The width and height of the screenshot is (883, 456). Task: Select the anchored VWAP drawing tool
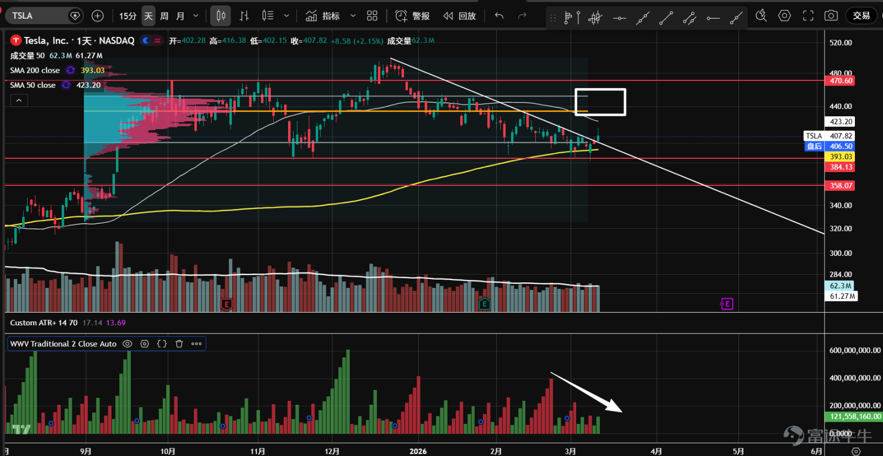[595, 18]
